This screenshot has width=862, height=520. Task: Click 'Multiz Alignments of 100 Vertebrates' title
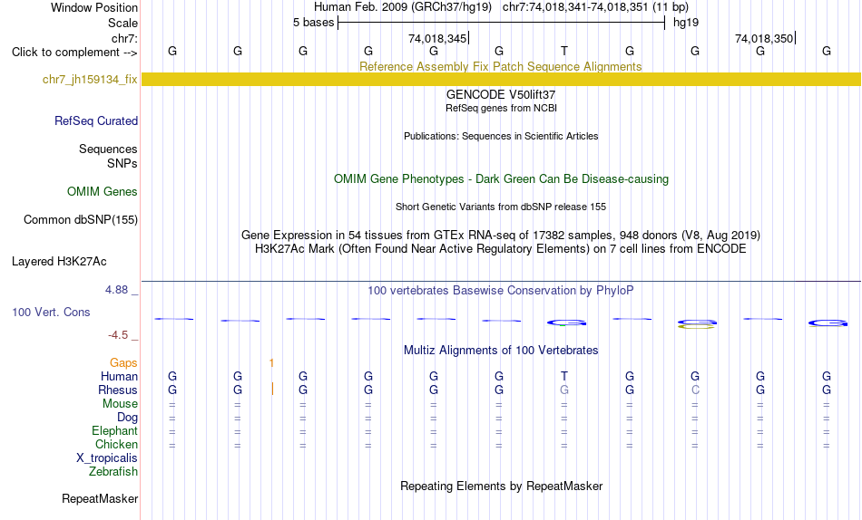501,351
